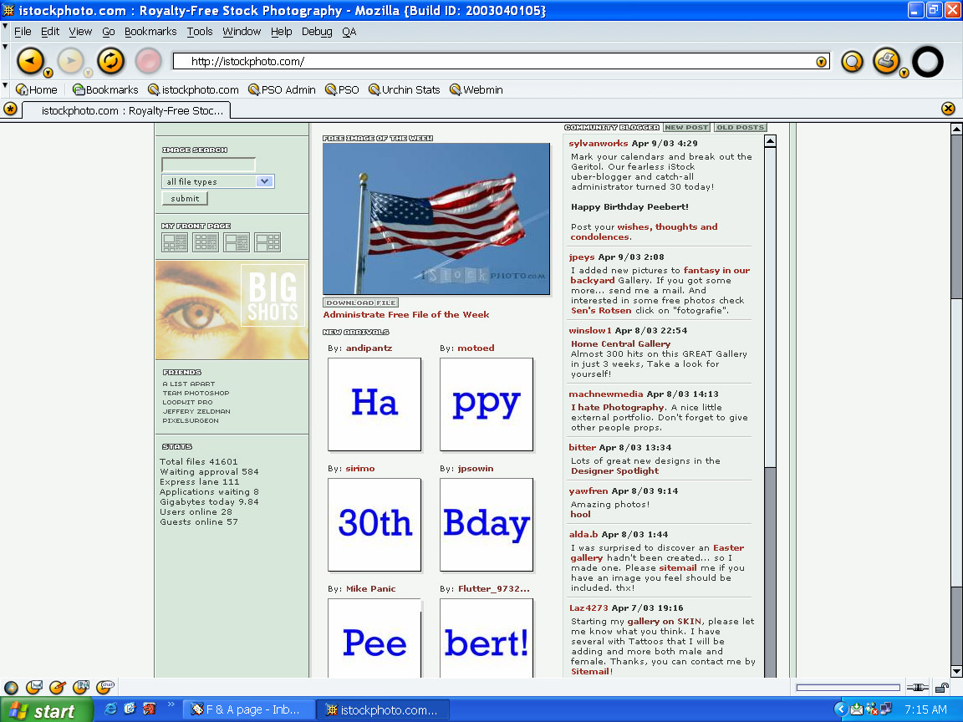Click the Print toolbar button
963x722 pixels.
click(x=885, y=61)
